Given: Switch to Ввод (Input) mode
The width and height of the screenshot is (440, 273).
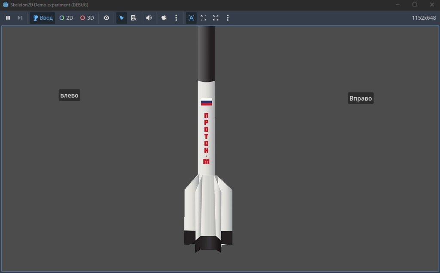Looking at the screenshot, I should tap(43, 18).
